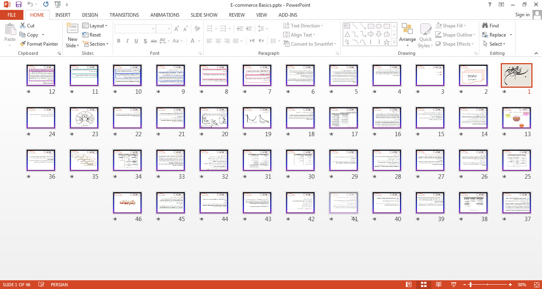The height and width of the screenshot is (289, 542).
Task: Select the oval shape in shapes gallery
Action: click(379, 26)
